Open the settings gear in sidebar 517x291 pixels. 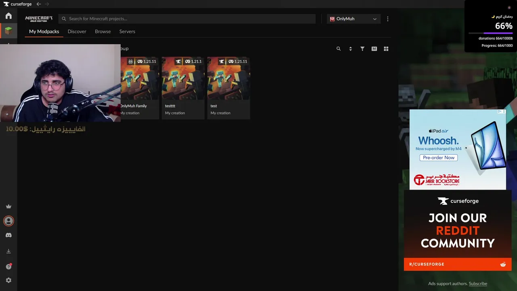(8, 280)
